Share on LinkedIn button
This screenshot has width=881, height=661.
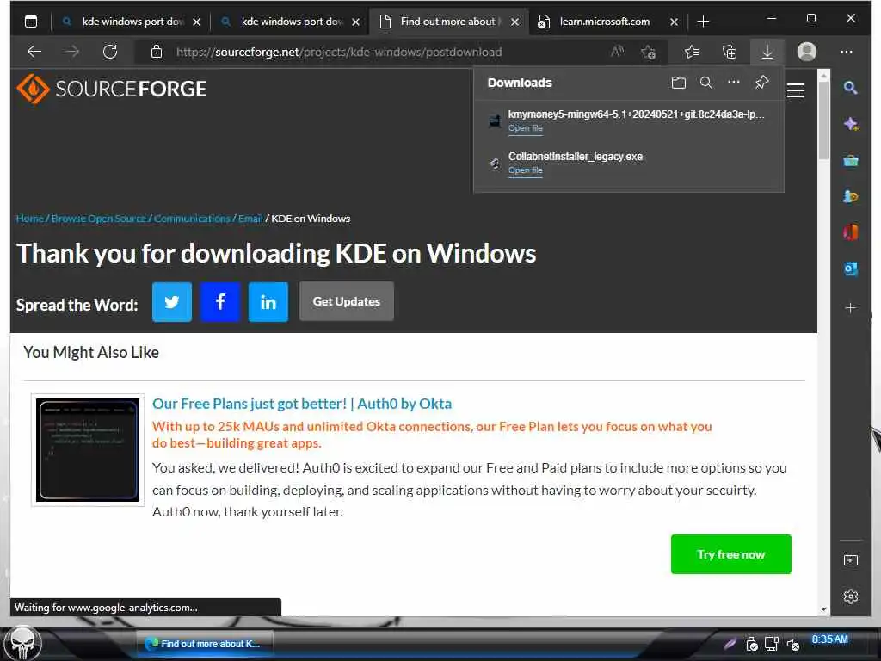pos(268,302)
